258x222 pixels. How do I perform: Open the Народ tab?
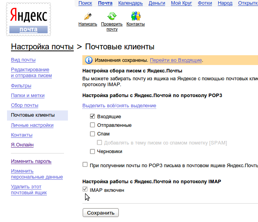click(225, 3)
